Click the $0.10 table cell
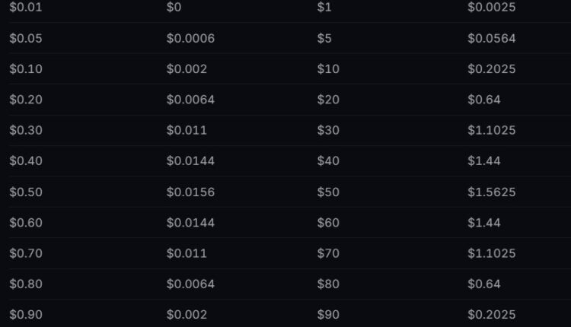The height and width of the screenshot is (327, 571). point(26,69)
